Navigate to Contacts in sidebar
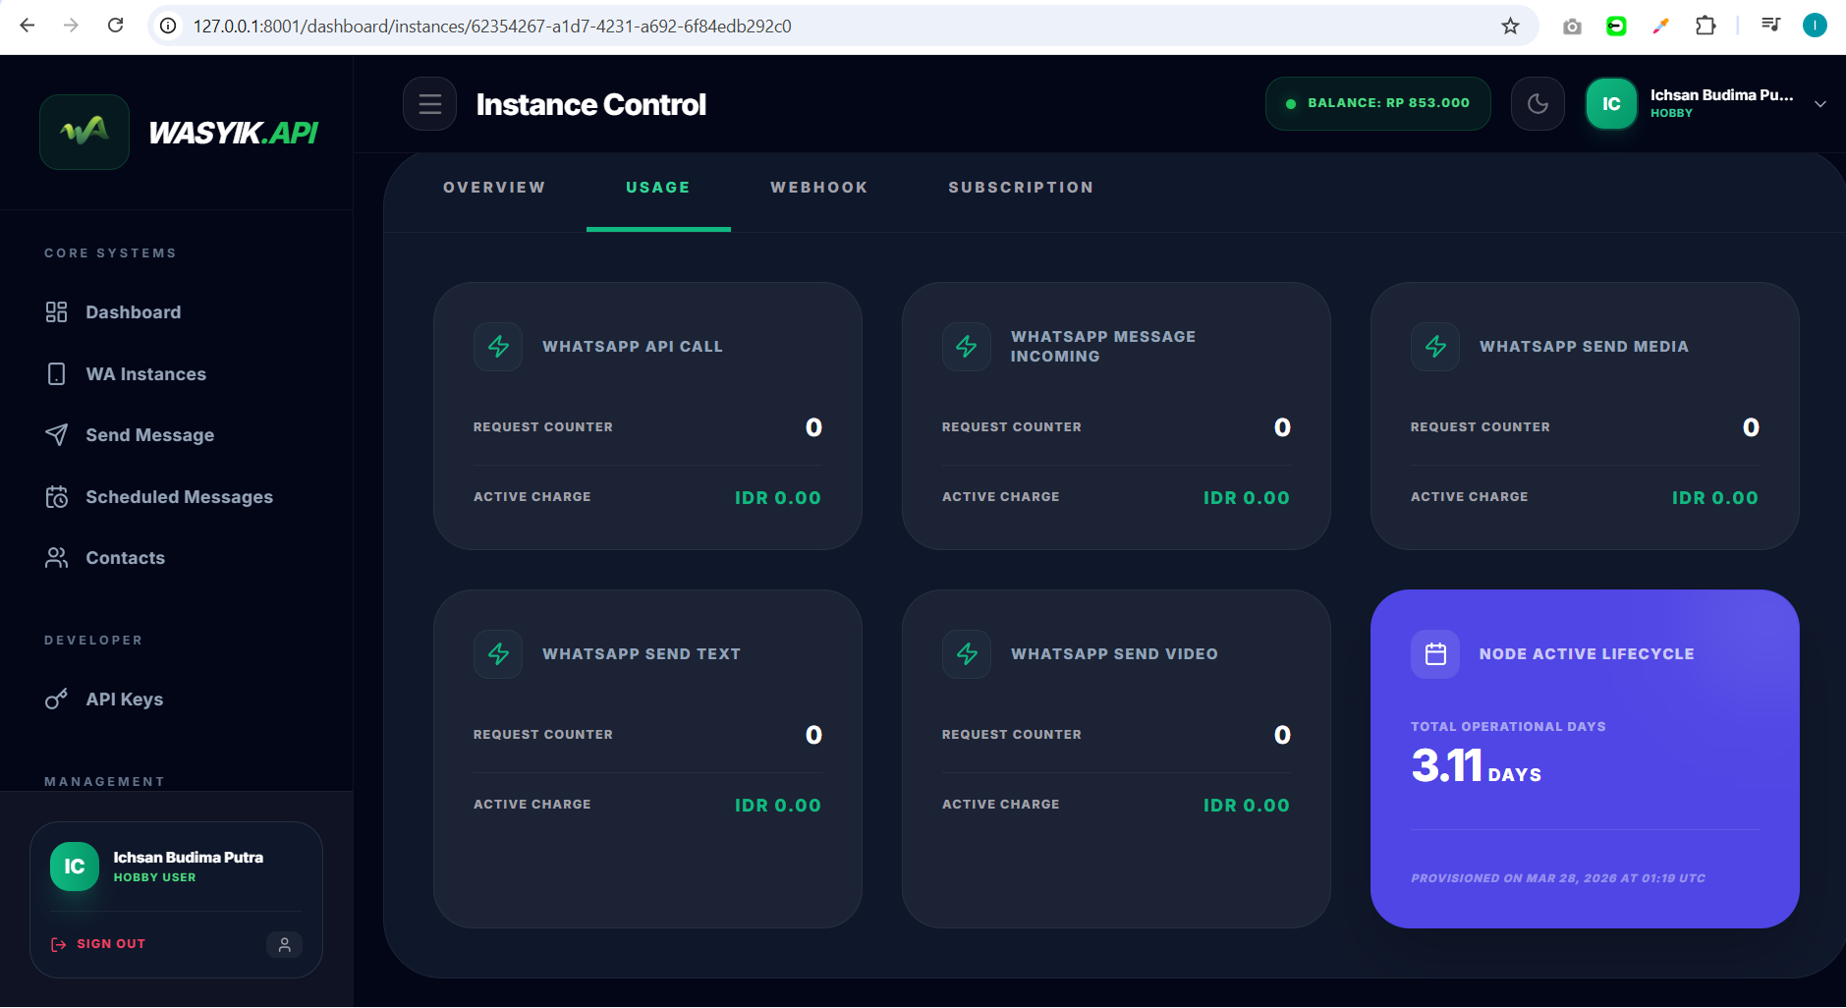This screenshot has width=1846, height=1008. click(125, 558)
